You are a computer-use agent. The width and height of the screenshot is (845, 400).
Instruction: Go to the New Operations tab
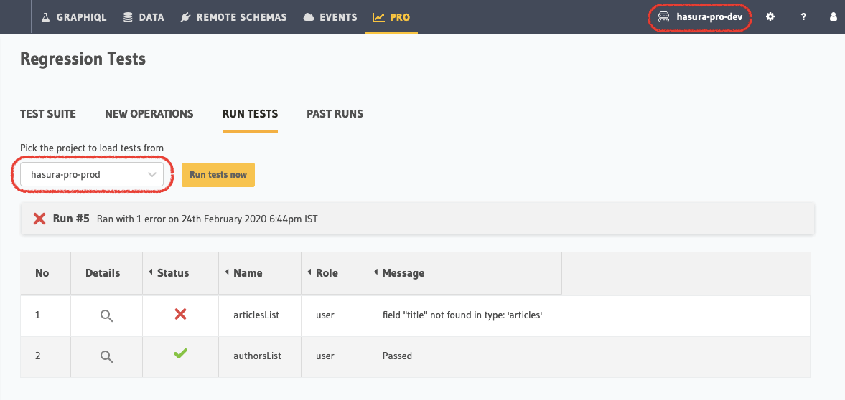click(x=149, y=113)
